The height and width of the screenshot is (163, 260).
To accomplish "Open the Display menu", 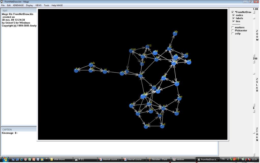I will pyautogui.click(x=29, y=5).
